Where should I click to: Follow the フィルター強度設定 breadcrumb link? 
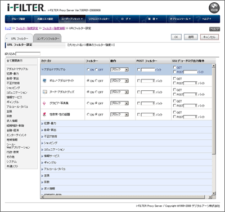coord(27,28)
